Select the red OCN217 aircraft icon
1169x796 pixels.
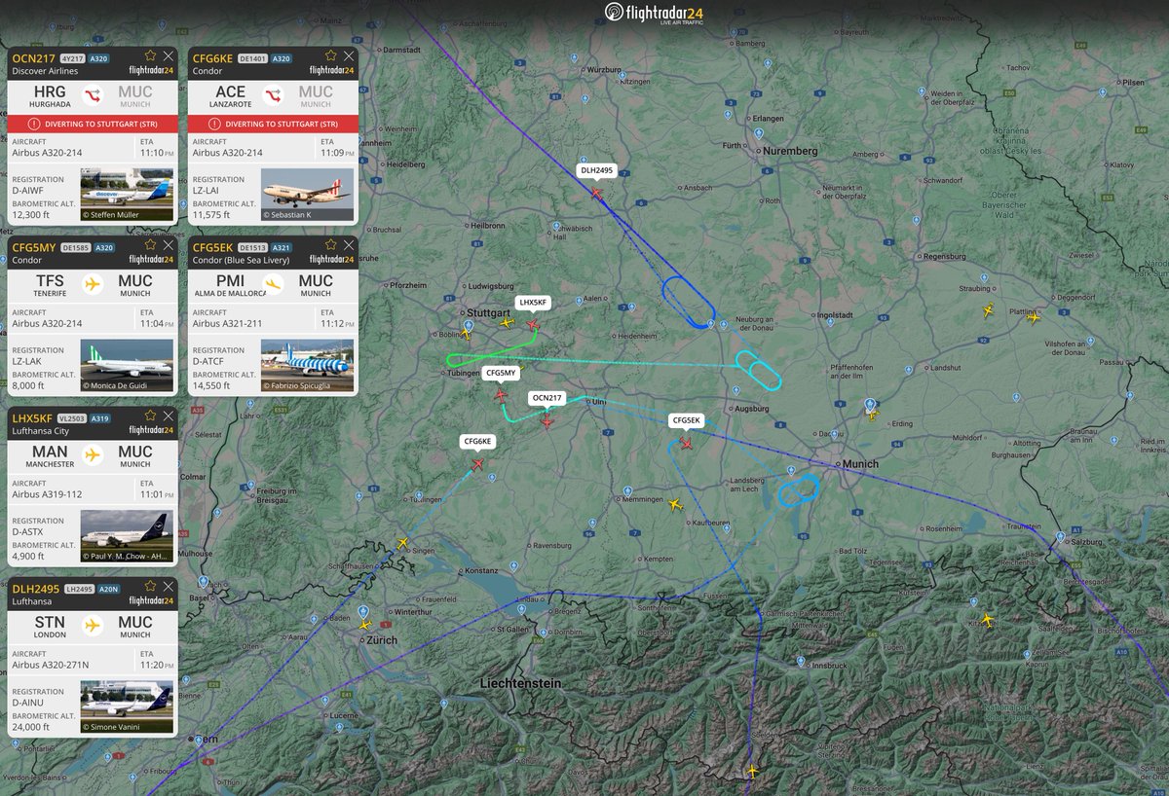click(x=547, y=421)
